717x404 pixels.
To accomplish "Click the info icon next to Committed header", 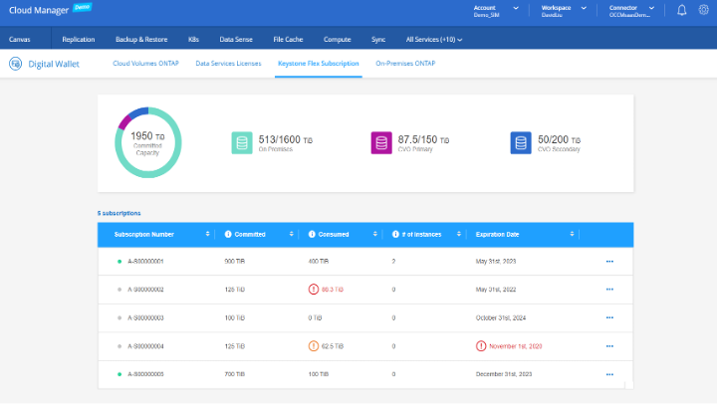I will 228,234.
